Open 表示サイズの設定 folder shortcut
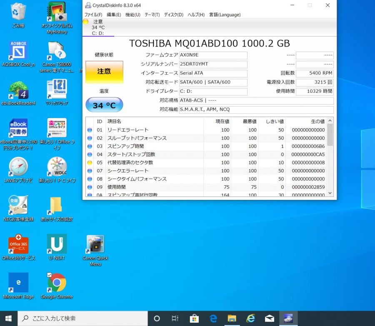The height and width of the screenshot is (326, 375). [57, 209]
